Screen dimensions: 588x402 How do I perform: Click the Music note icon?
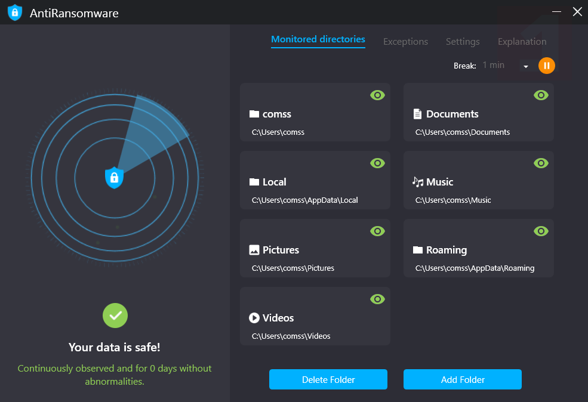click(x=418, y=182)
